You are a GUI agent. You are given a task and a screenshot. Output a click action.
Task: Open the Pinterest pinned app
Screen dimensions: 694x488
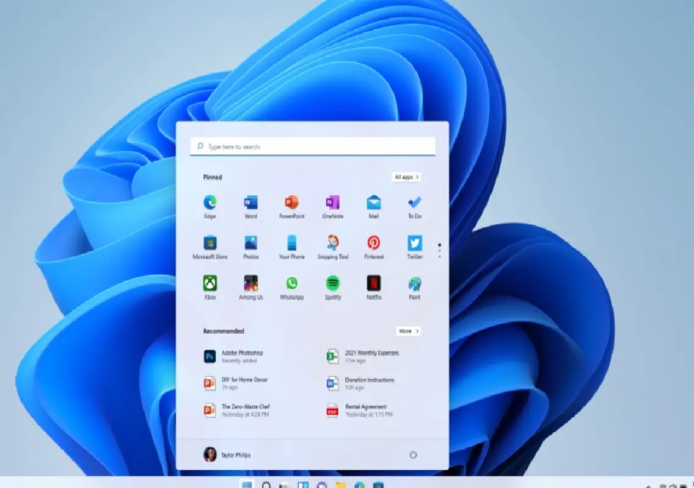coord(373,247)
